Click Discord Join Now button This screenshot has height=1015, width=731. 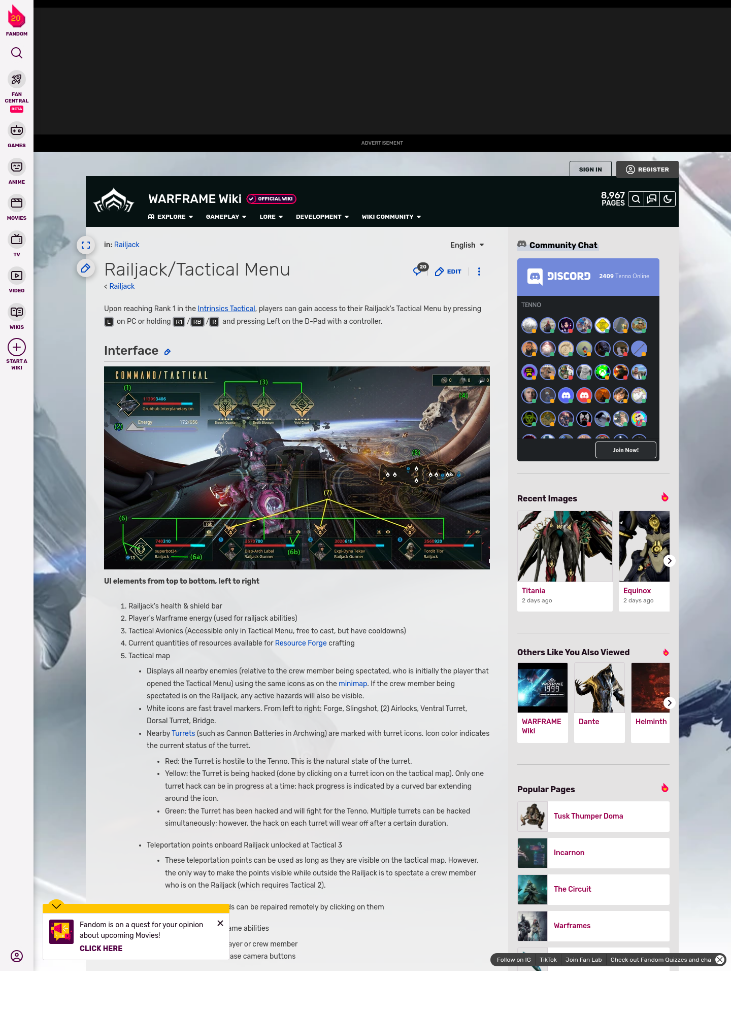(625, 450)
